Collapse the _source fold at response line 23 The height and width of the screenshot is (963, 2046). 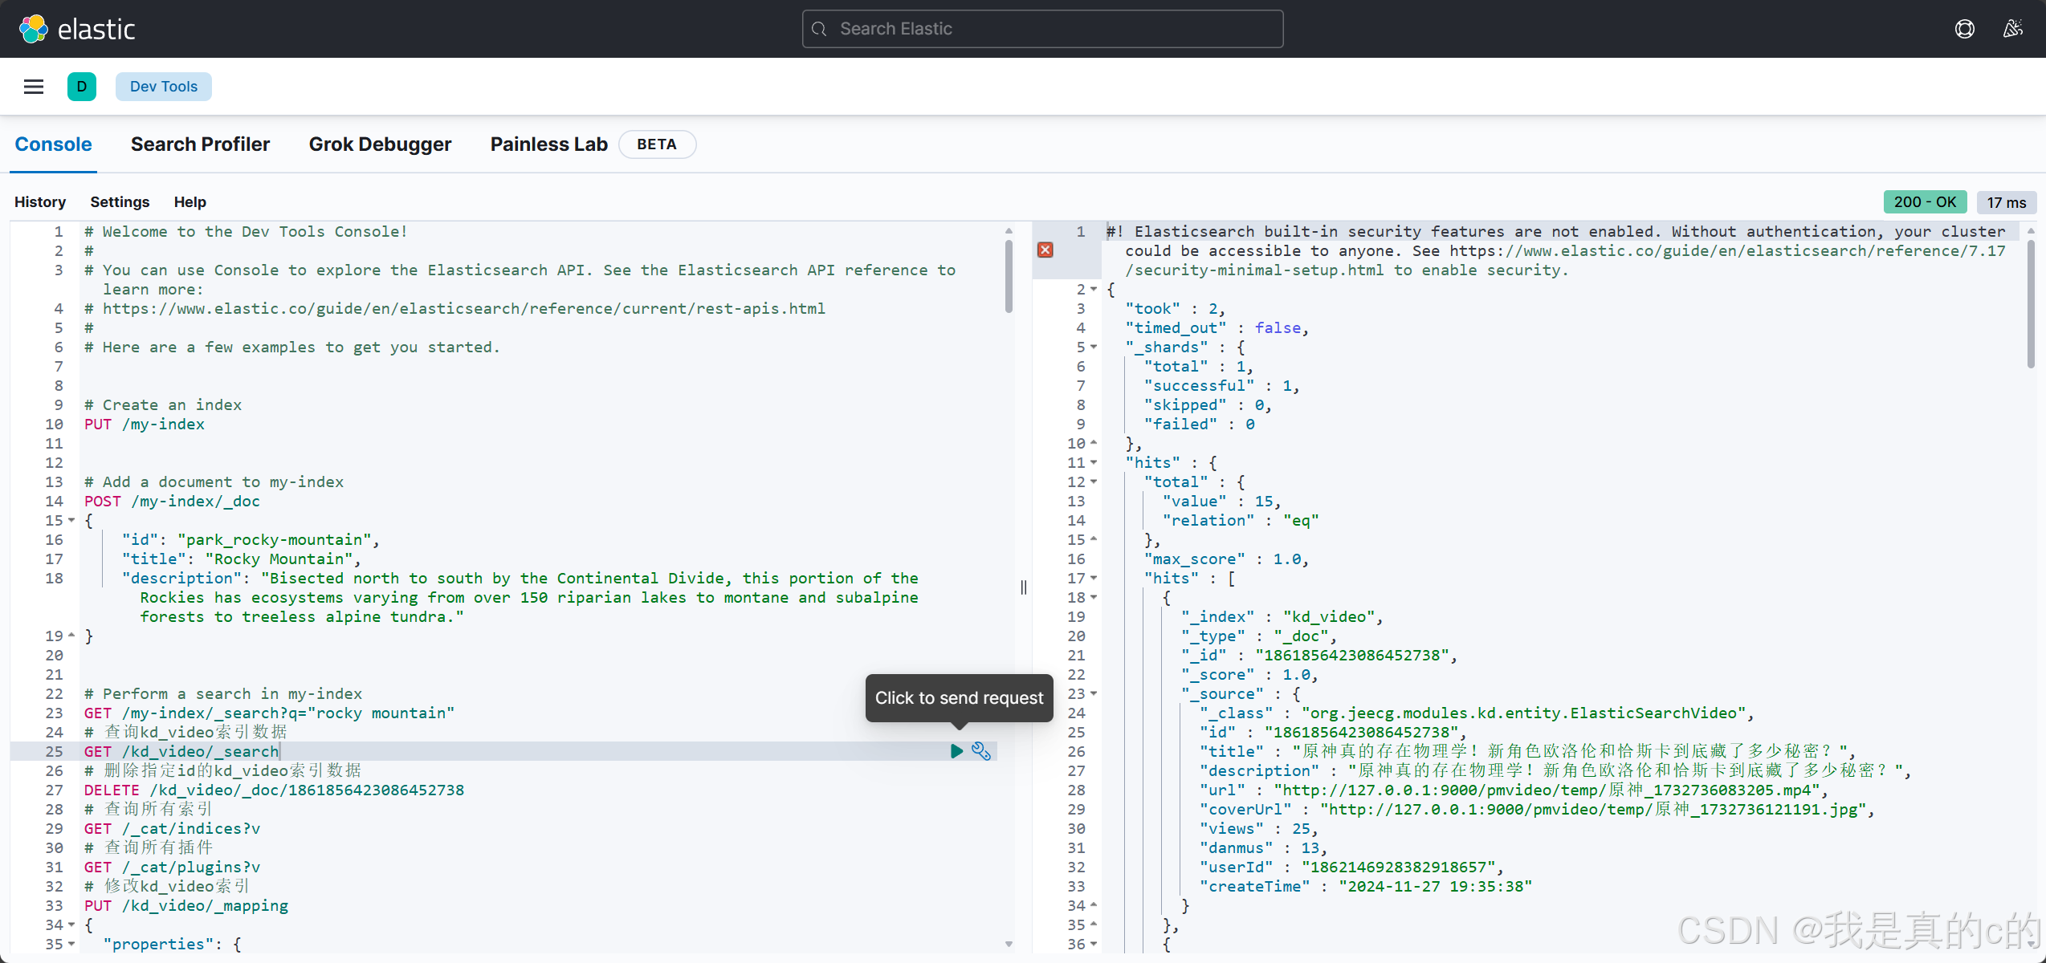pyautogui.click(x=1094, y=694)
